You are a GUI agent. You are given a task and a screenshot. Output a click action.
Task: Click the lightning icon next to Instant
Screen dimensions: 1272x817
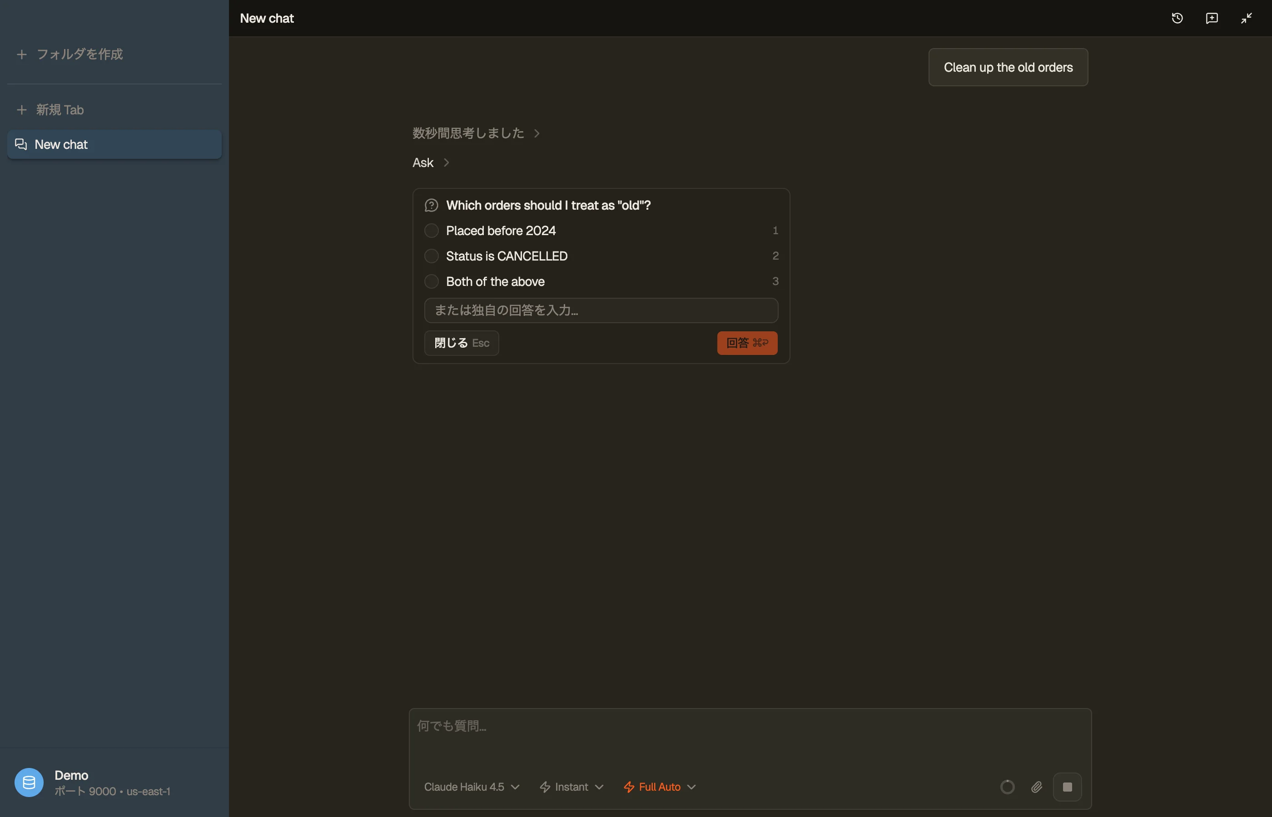pyautogui.click(x=545, y=787)
